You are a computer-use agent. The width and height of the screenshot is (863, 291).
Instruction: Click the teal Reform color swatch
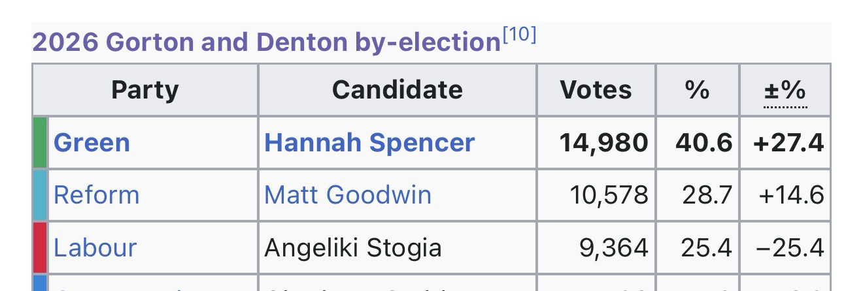click(x=40, y=195)
